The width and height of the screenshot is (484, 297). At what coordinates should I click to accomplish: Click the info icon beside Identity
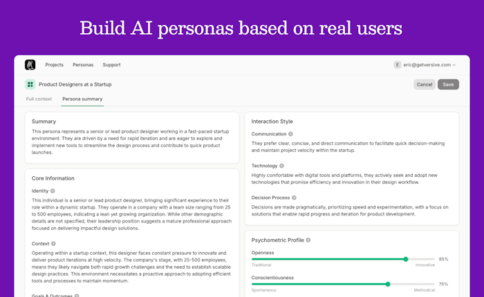tap(53, 191)
